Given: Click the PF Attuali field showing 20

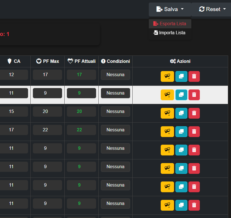Looking at the screenshot, I should pos(79,112).
